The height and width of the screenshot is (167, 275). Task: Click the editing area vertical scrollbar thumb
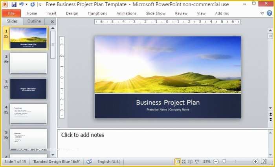pyautogui.click(x=270, y=36)
